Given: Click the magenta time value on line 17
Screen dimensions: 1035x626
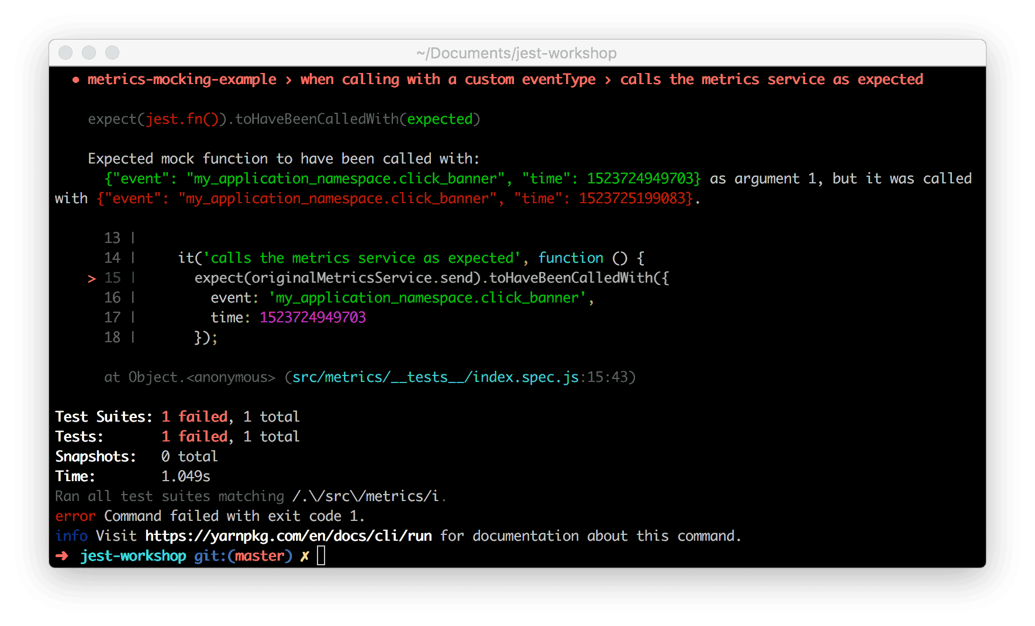Looking at the screenshot, I should [x=313, y=318].
